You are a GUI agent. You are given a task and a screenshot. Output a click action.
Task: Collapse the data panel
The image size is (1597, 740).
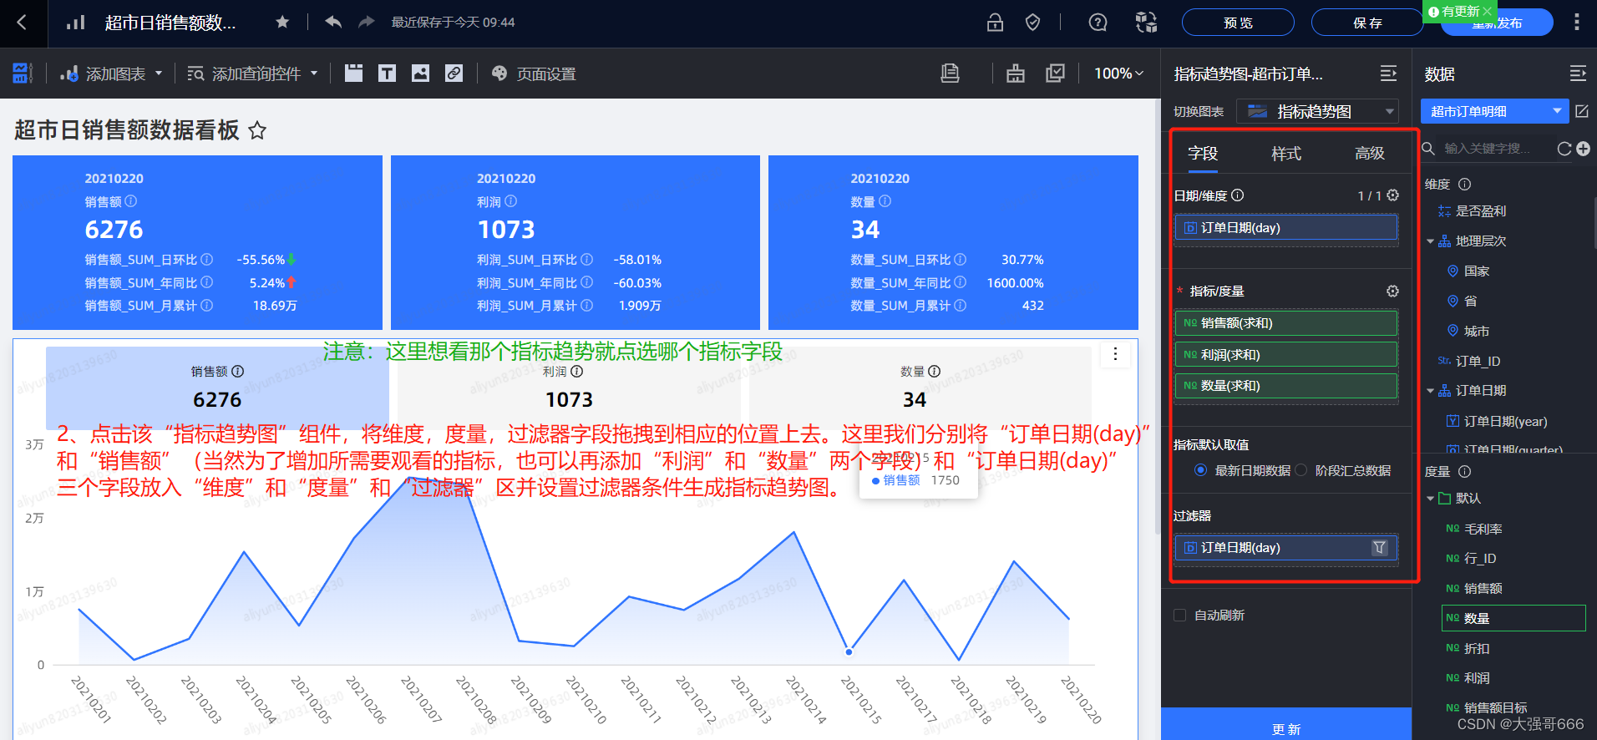pos(1578,73)
